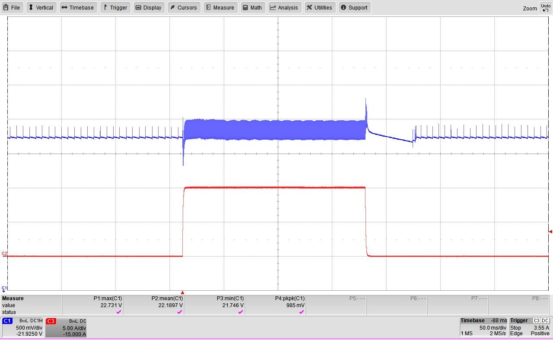Viewport: 553px width, 340px height.
Task: Open the Vertical menu
Action: coord(41,7)
